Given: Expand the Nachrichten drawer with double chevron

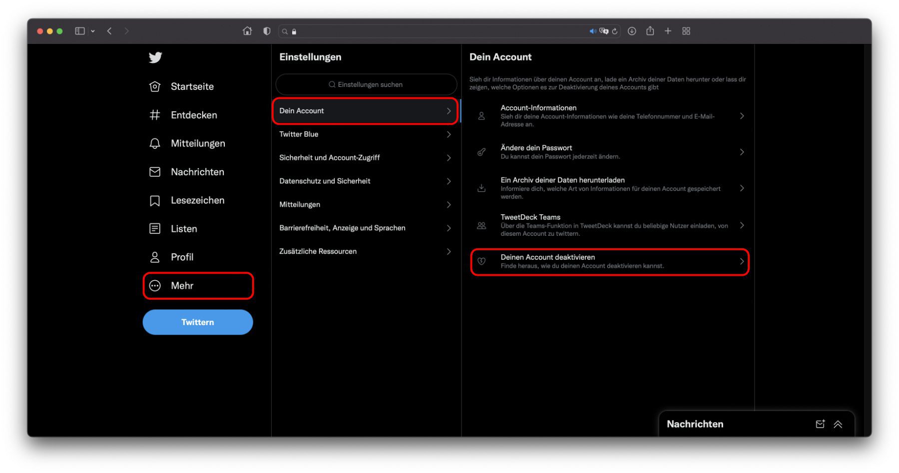Looking at the screenshot, I should pyautogui.click(x=838, y=424).
